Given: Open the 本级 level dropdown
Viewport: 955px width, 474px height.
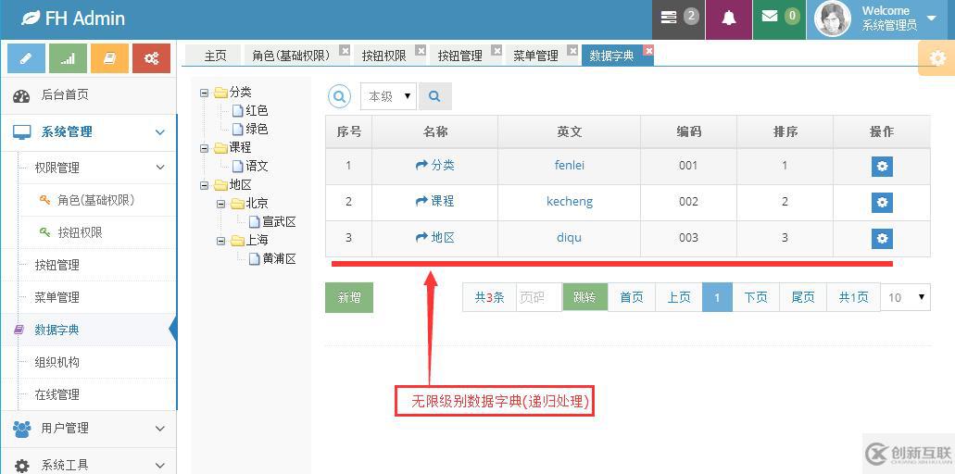Looking at the screenshot, I should pyautogui.click(x=388, y=96).
